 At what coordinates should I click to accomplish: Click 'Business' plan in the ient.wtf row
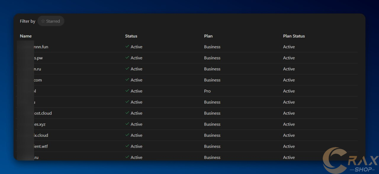212,147
